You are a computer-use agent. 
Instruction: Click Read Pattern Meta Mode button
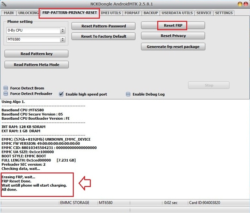[x=36, y=65]
